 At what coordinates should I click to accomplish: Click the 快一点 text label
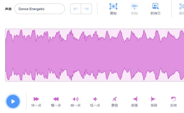coord(36,105)
